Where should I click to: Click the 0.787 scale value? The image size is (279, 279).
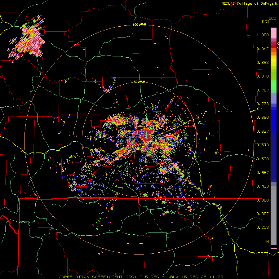tap(263, 90)
